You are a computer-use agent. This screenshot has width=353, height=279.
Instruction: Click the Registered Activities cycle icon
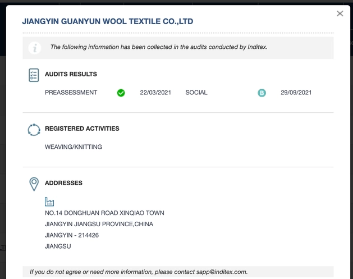(x=34, y=130)
